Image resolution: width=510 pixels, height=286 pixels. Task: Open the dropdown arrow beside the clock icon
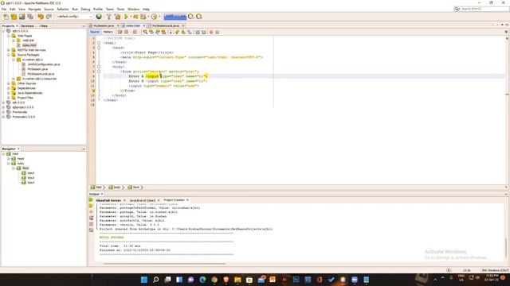pos(159,17)
